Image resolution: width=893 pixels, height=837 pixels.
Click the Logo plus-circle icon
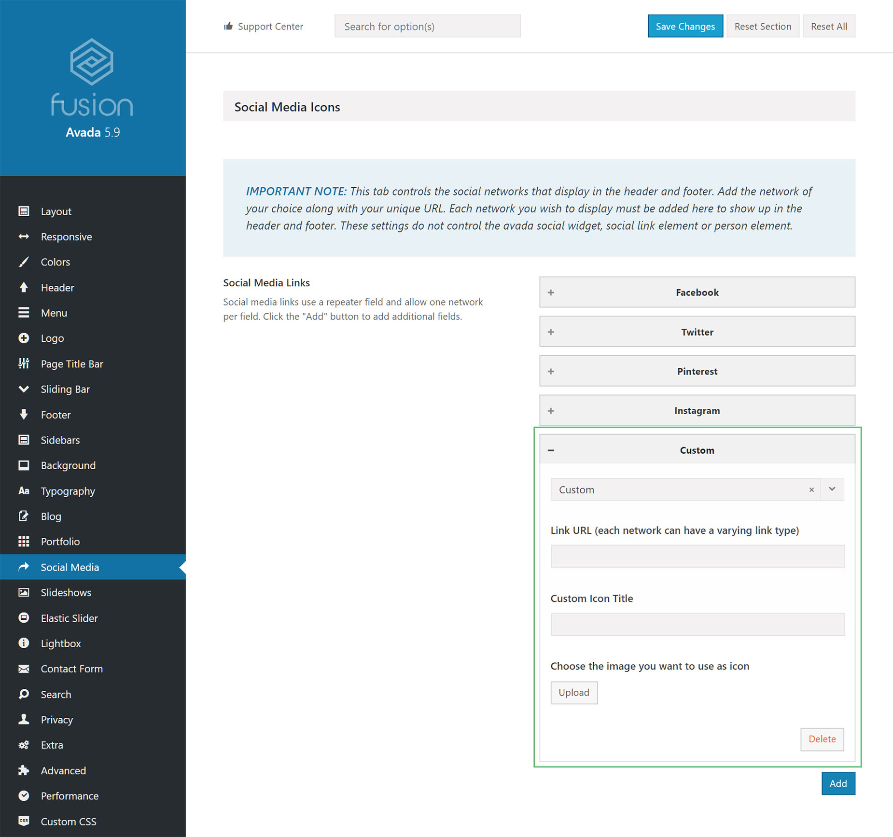[x=24, y=338]
